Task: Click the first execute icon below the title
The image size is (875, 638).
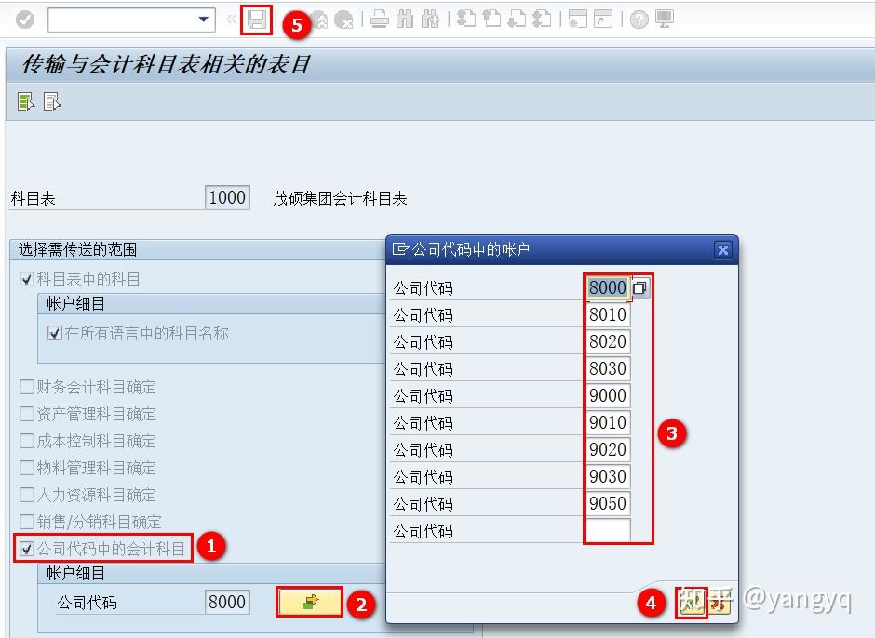Action: (x=23, y=101)
